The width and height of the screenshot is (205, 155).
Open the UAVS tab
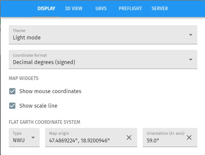click(x=101, y=8)
